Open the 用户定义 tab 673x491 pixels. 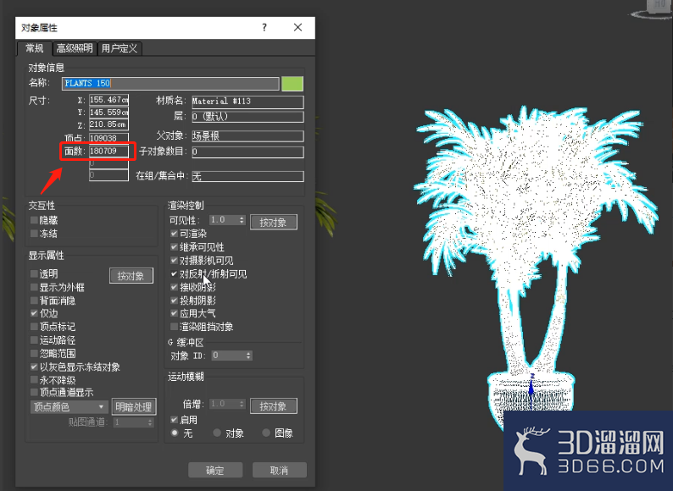coord(120,48)
